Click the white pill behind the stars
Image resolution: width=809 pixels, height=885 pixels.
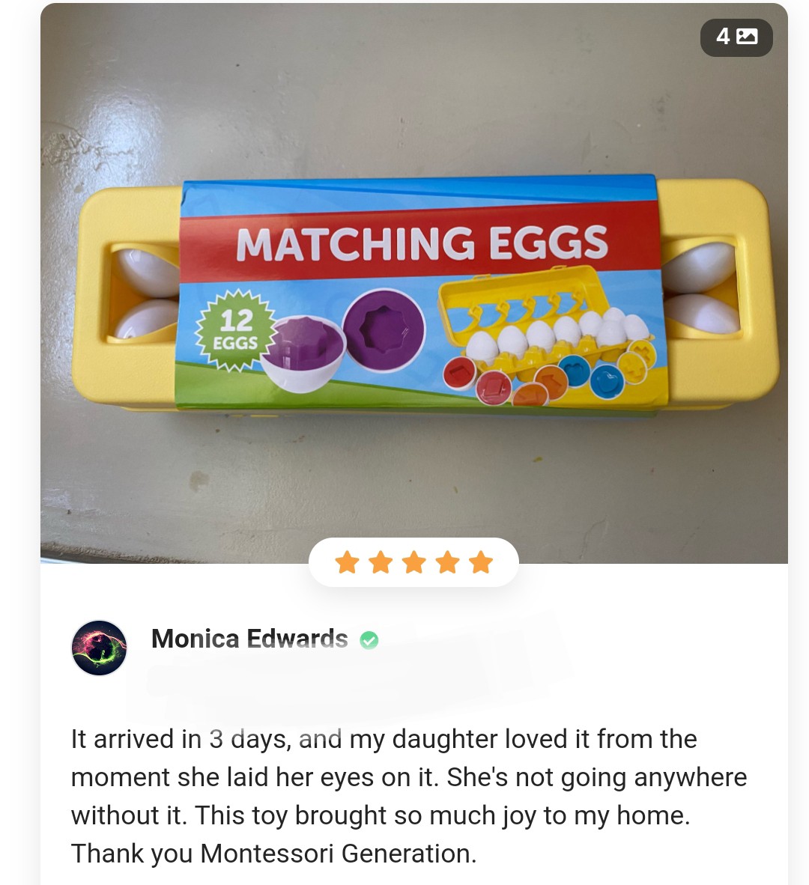click(413, 562)
